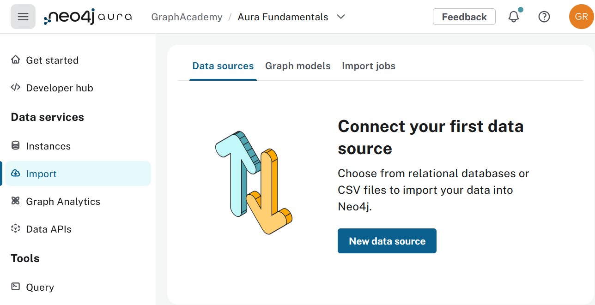Open the Feedback form

click(464, 17)
